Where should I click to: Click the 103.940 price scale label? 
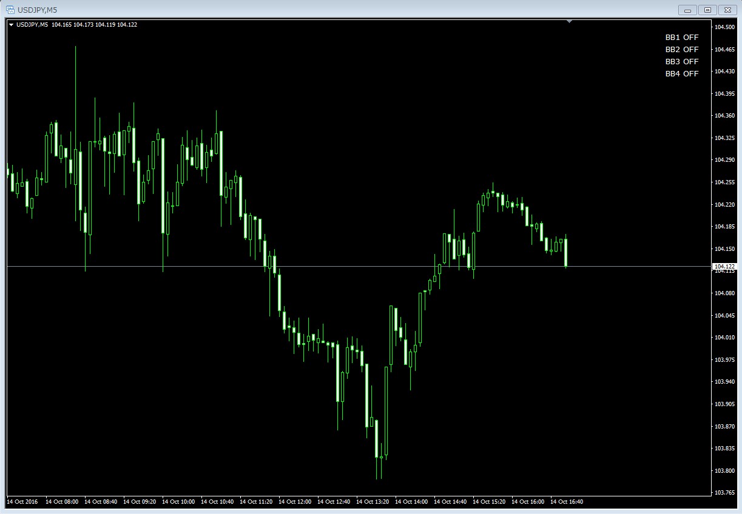pyautogui.click(x=724, y=382)
